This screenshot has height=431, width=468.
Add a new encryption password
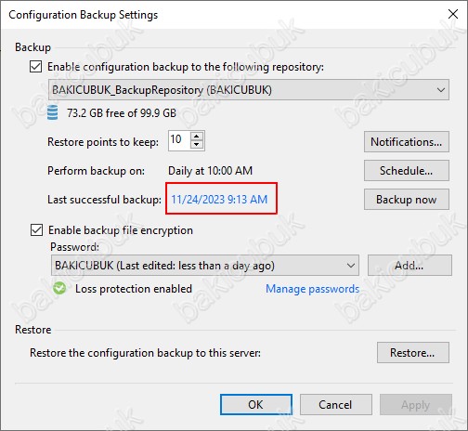409,266
